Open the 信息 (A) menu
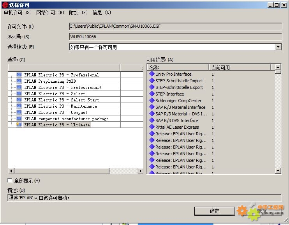 (x=102, y=12)
